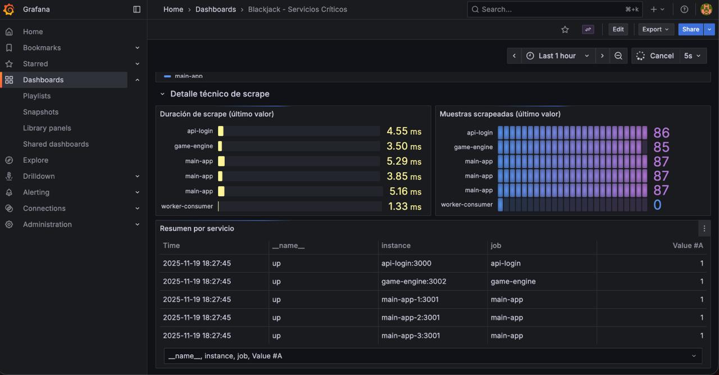Open Shared dashboards in the sidebar
The height and width of the screenshot is (375, 719).
56,144
